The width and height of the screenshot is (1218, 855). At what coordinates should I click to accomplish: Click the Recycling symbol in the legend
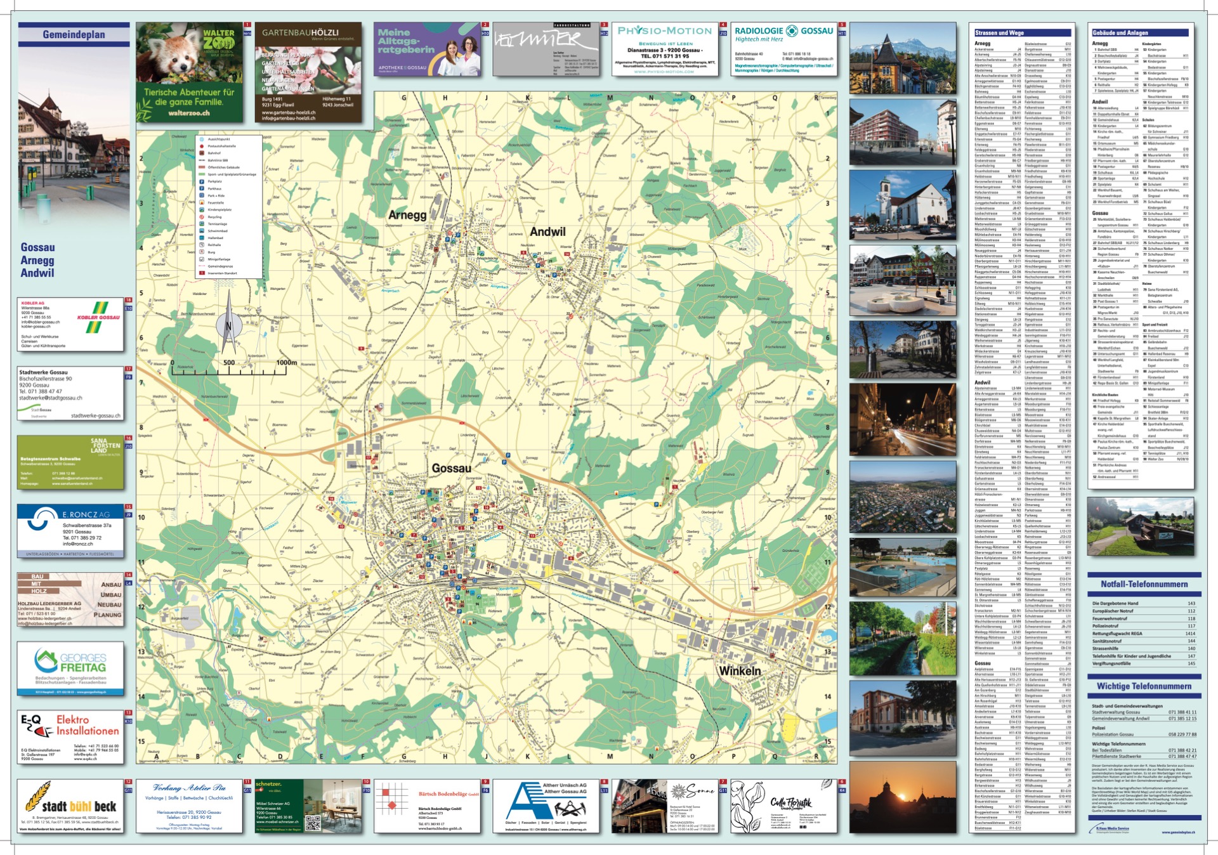pos(202,217)
